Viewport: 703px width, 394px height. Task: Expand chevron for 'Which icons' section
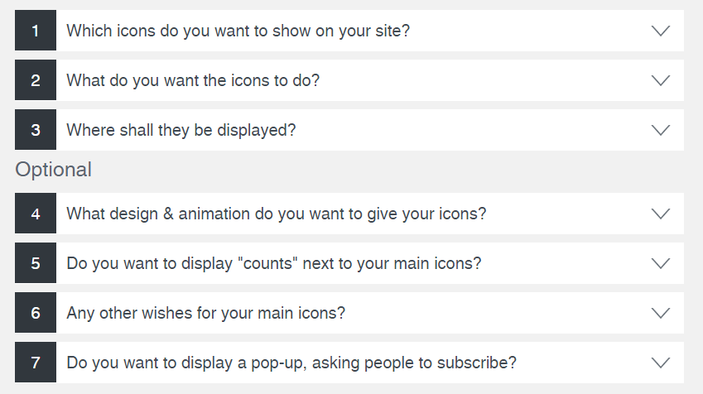tap(660, 31)
